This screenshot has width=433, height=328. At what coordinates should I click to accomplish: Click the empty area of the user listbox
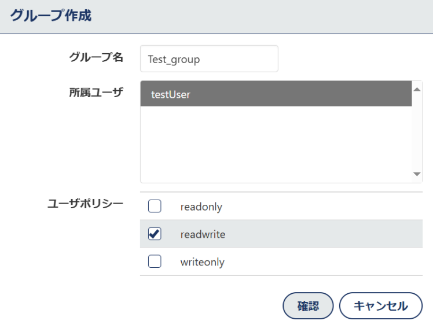point(276,144)
